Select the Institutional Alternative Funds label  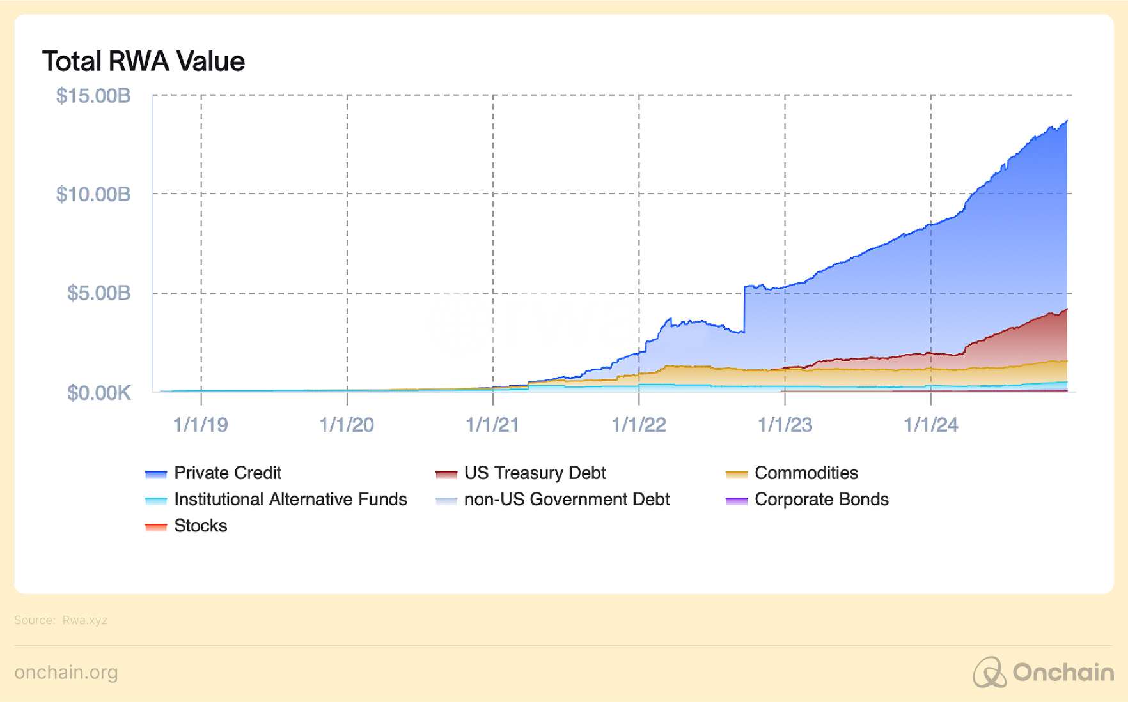tap(290, 499)
